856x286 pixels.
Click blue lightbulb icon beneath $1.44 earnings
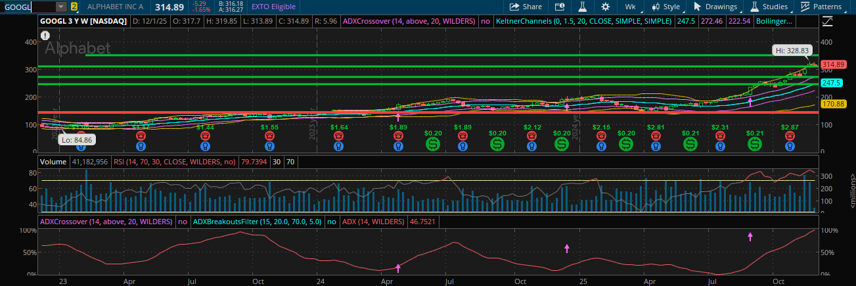click(x=206, y=147)
